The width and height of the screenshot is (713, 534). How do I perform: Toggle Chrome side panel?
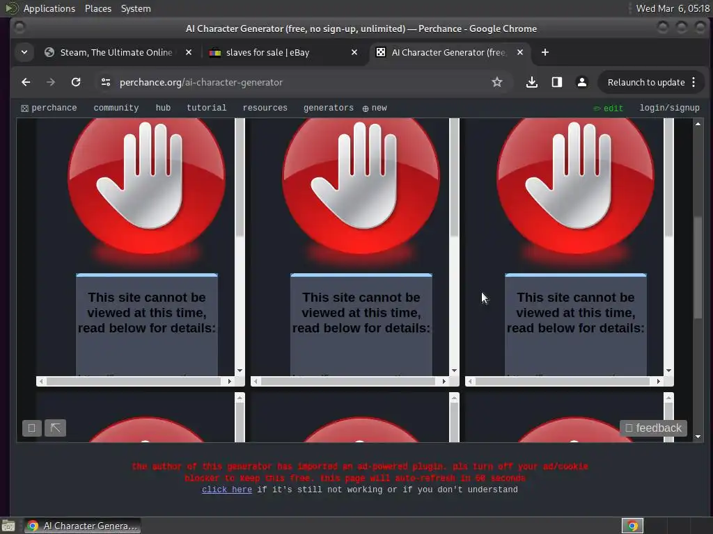click(556, 82)
